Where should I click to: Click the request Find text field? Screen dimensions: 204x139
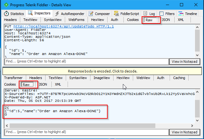click(87, 62)
